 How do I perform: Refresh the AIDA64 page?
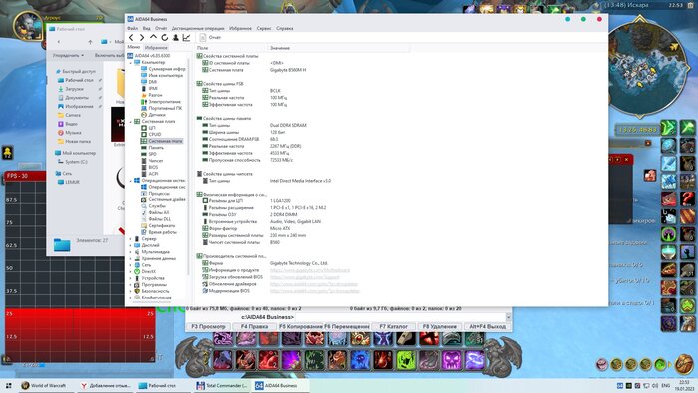[x=165, y=38]
